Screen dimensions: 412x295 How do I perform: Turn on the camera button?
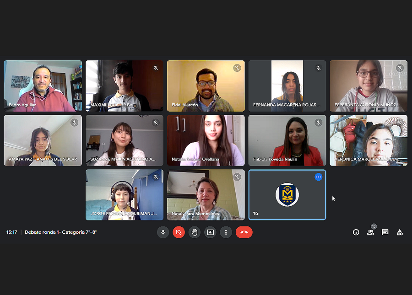coord(179,232)
